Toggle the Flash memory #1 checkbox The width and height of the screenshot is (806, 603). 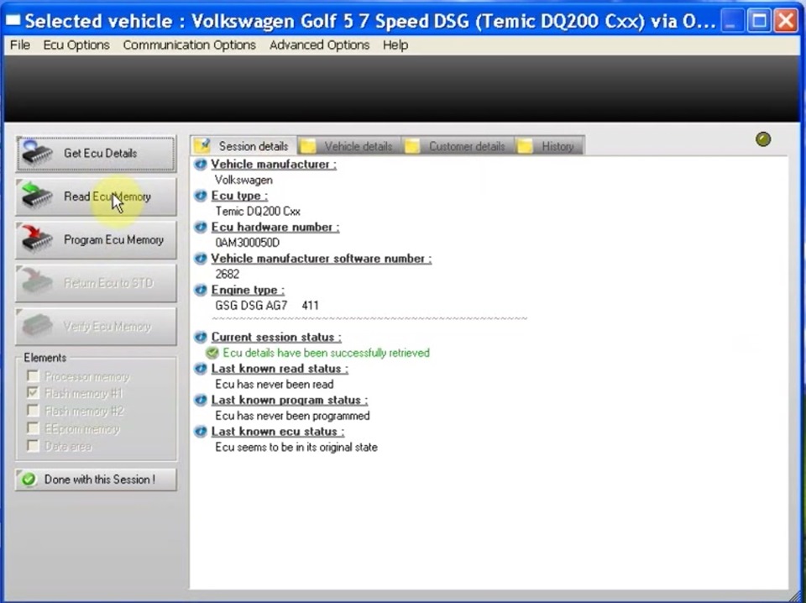(33, 393)
